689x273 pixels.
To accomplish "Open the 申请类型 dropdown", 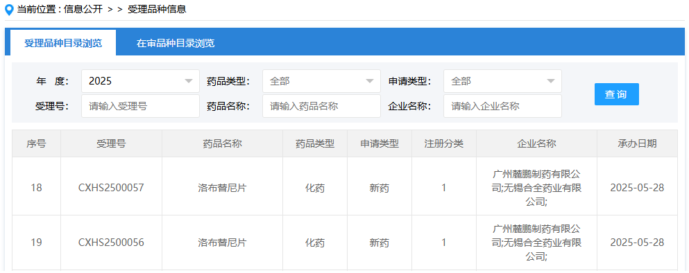I will [x=502, y=81].
